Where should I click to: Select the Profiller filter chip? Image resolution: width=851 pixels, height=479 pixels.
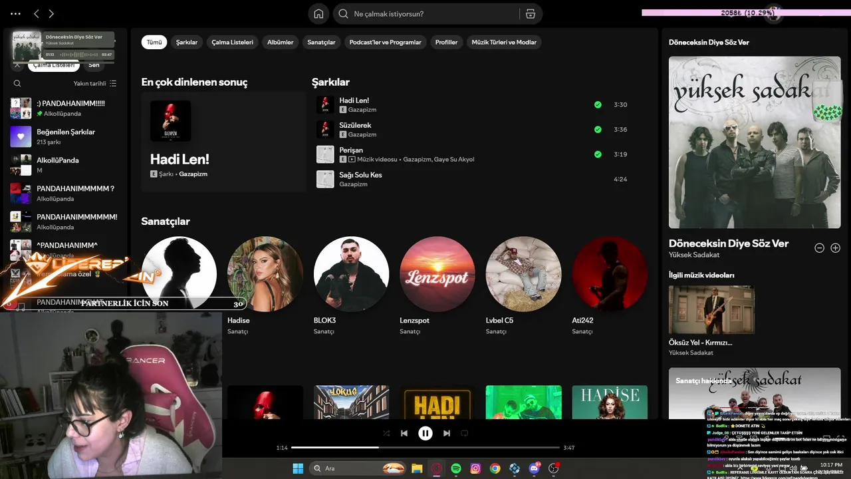tap(447, 42)
